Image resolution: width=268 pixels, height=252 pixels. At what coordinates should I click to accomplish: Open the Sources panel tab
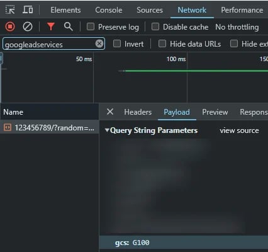[x=150, y=10]
